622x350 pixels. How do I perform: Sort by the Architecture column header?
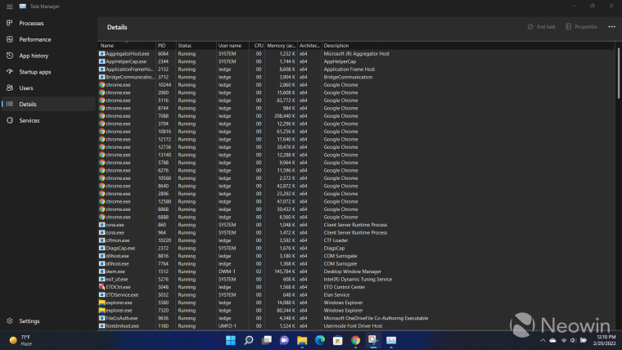point(309,46)
